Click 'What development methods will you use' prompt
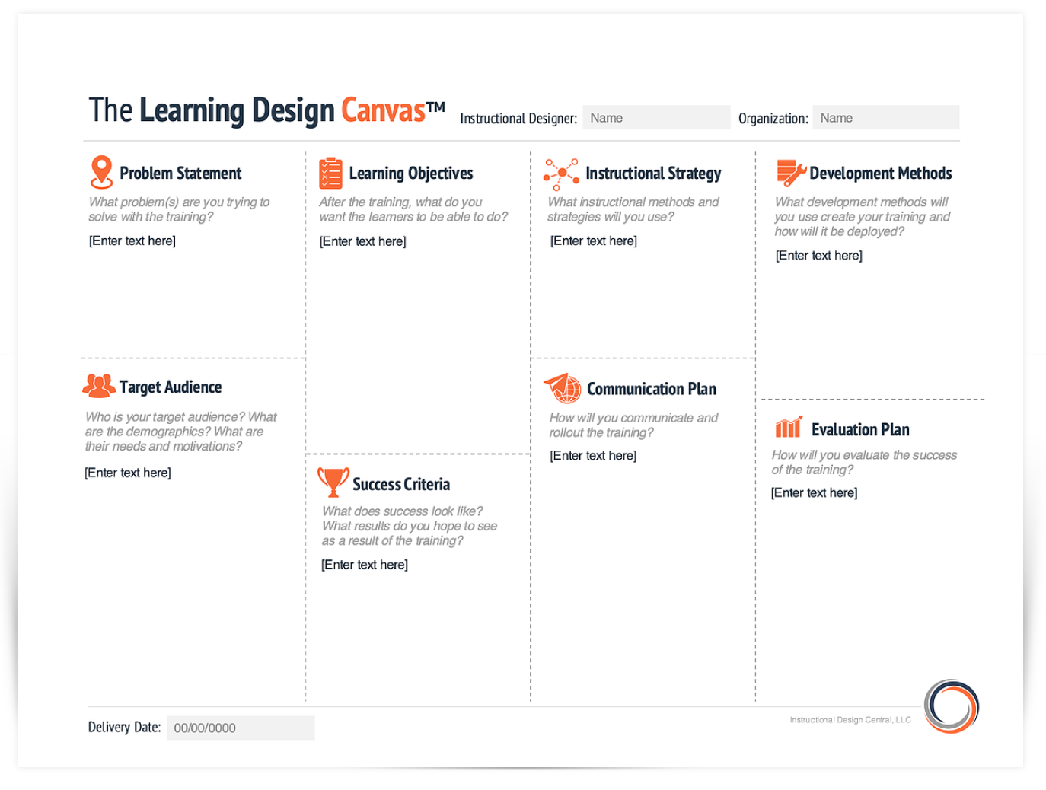The width and height of the screenshot is (1046, 790). tap(863, 217)
